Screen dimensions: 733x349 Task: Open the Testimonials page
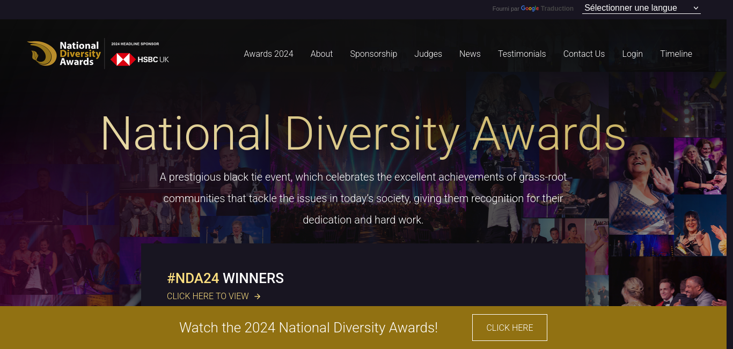522,54
